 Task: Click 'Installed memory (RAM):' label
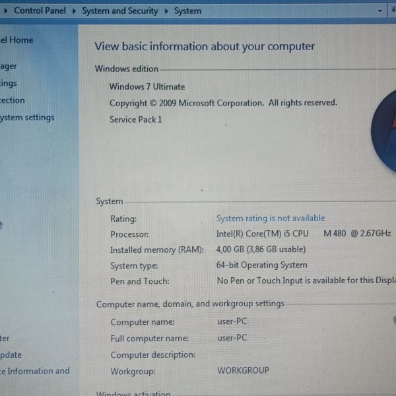(157, 249)
